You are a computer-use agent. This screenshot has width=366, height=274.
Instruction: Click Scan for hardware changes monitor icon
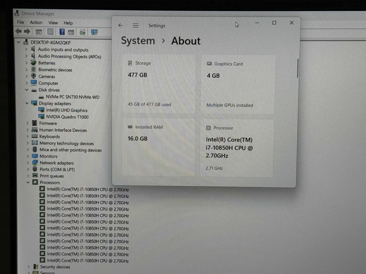point(94,32)
